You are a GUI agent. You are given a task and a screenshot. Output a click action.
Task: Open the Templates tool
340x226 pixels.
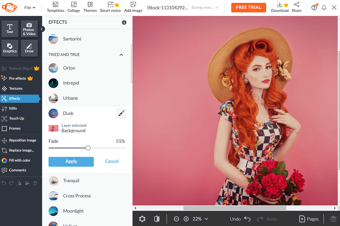[55, 7]
